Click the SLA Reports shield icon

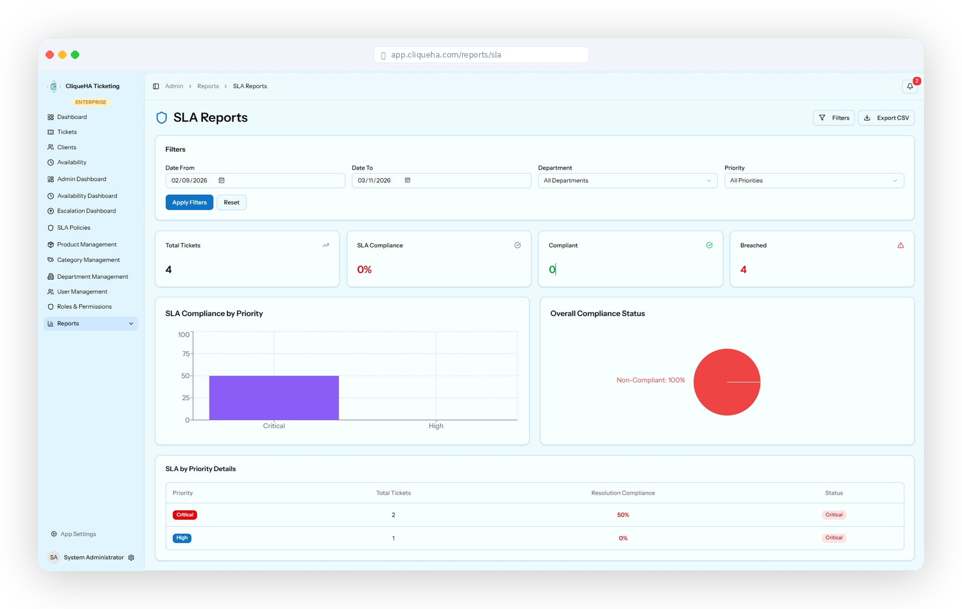coord(161,118)
